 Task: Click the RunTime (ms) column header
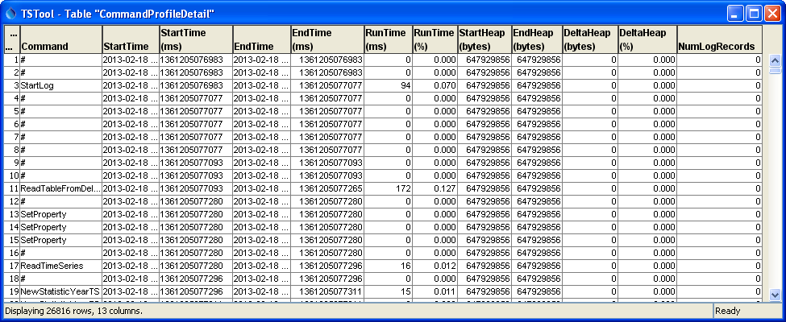387,39
